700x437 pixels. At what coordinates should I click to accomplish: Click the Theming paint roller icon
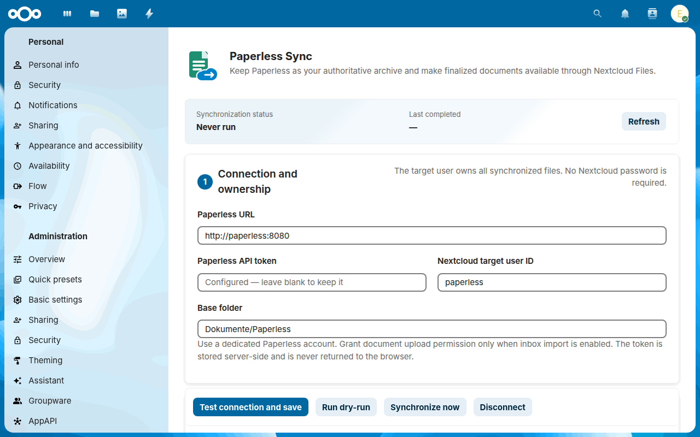(17, 361)
